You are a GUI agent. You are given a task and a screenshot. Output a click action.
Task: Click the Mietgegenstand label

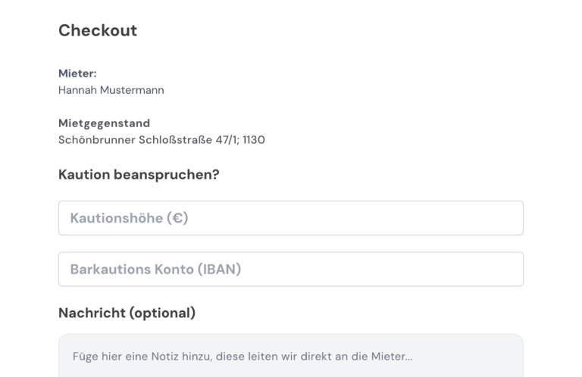click(104, 123)
